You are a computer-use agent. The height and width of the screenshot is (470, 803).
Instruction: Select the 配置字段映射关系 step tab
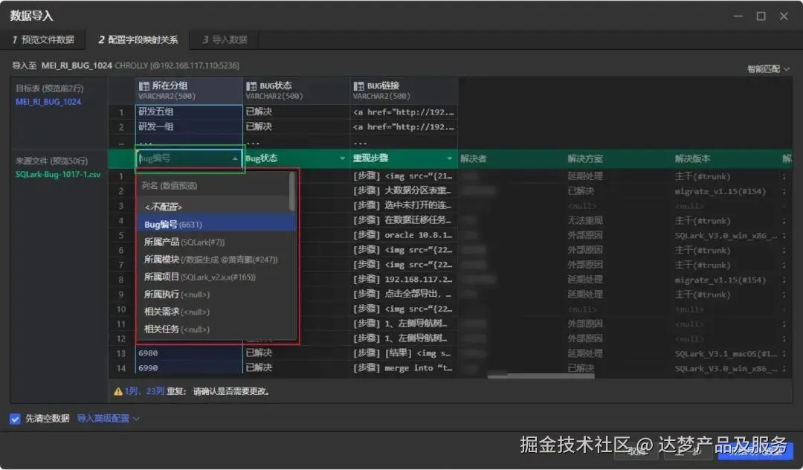click(138, 39)
